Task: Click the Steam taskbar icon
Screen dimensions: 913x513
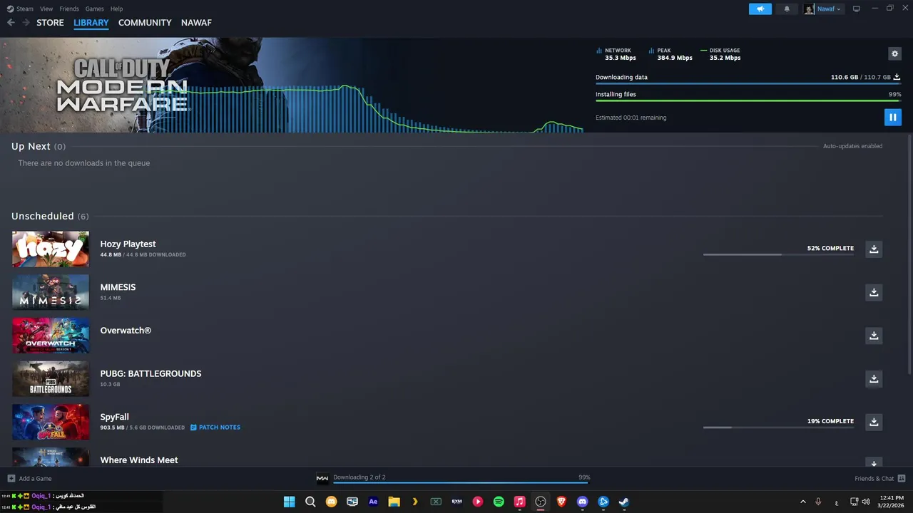Action: pyautogui.click(x=624, y=502)
